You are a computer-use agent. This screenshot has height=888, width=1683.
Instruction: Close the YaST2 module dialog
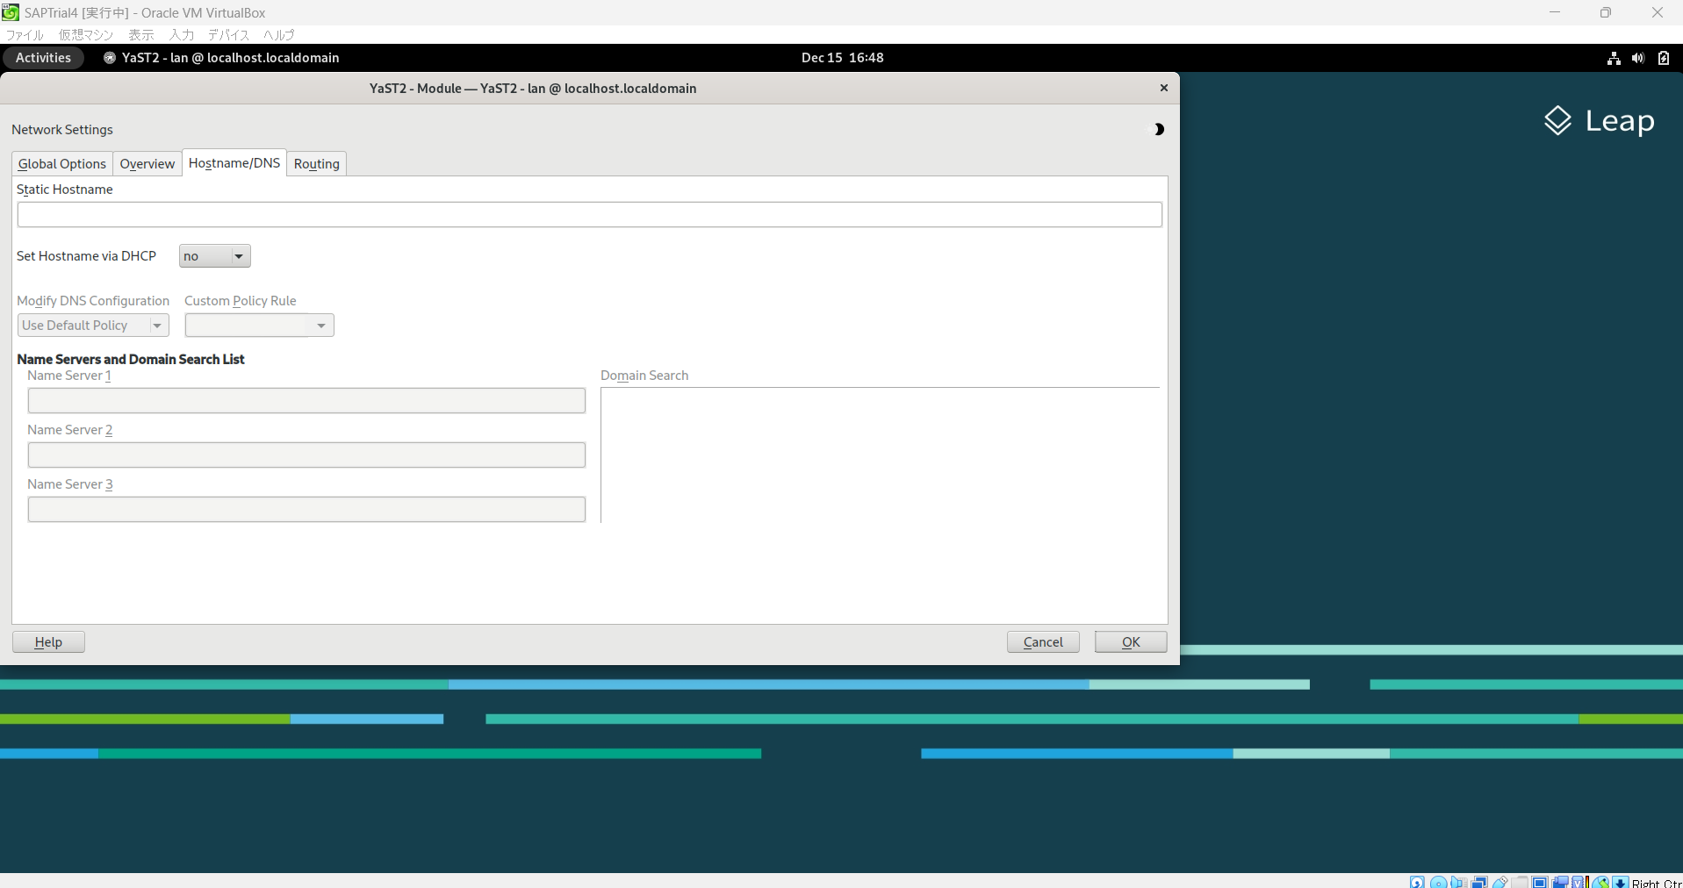point(1164,88)
